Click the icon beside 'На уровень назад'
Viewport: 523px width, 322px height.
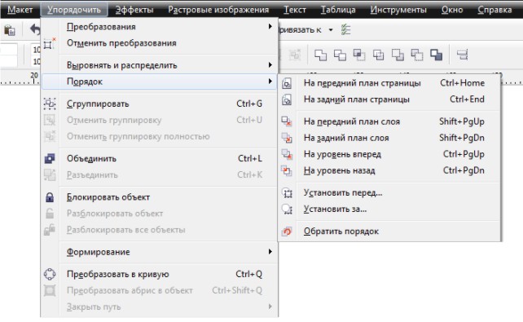pyautogui.click(x=287, y=170)
